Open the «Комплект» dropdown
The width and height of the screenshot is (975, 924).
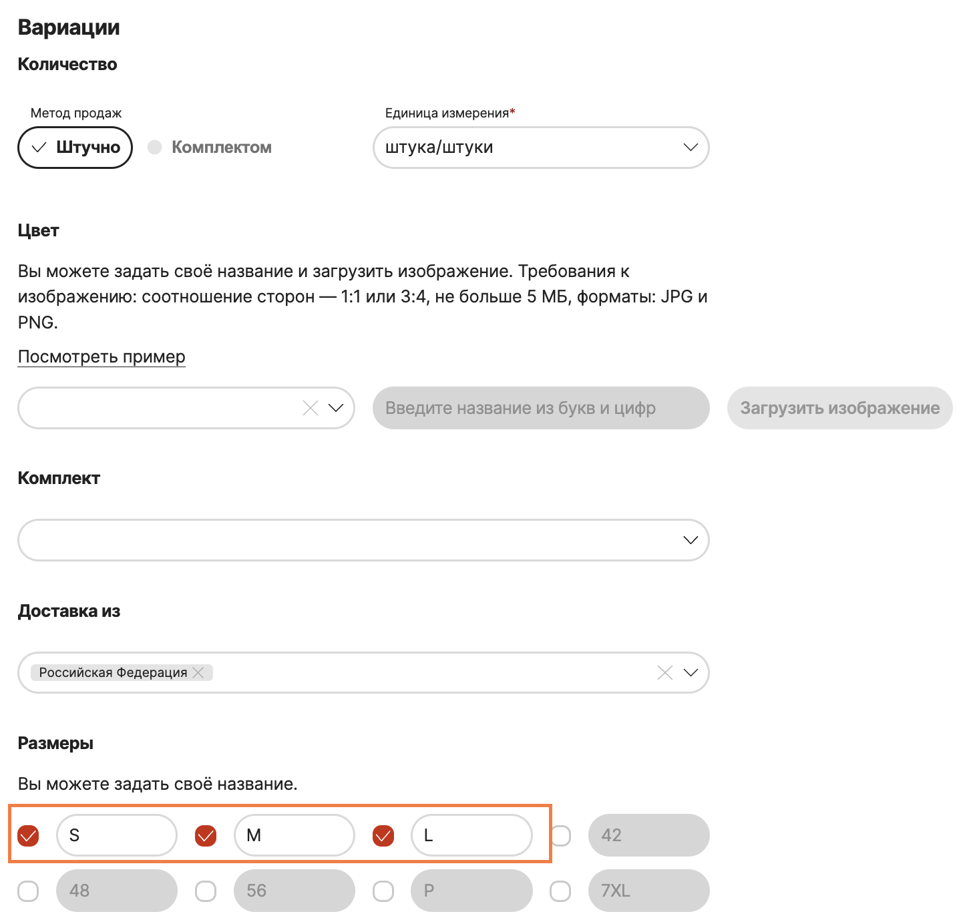point(691,539)
